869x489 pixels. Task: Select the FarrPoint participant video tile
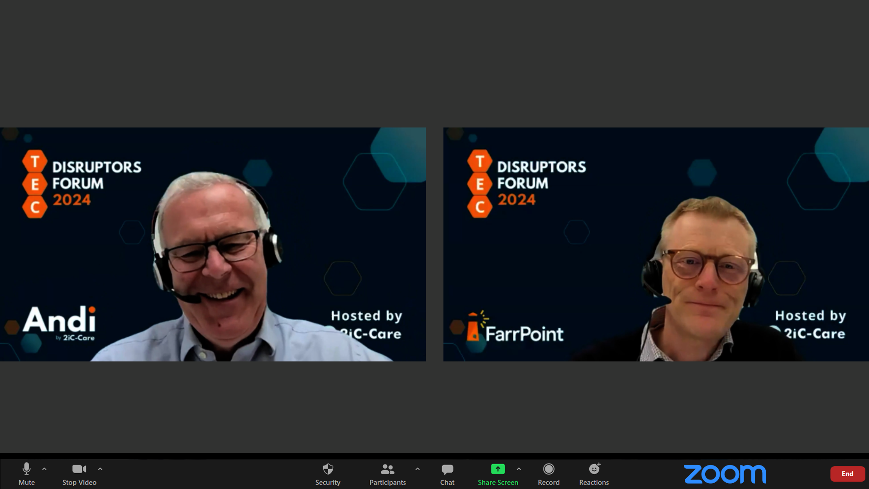656,244
